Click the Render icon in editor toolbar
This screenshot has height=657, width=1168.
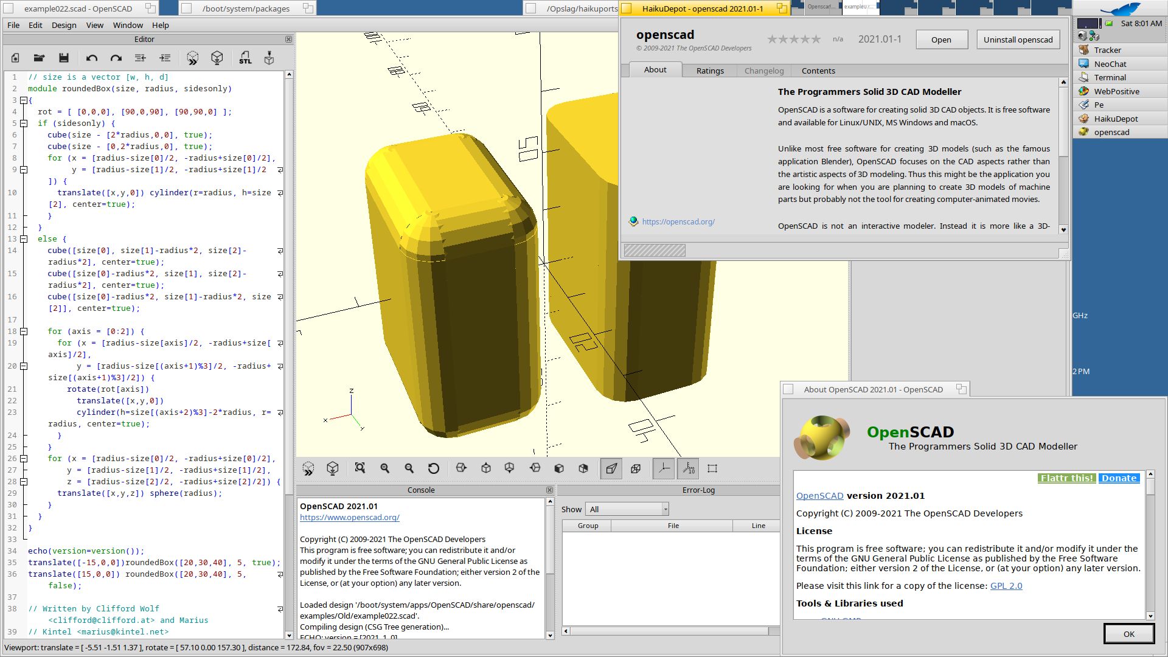217,58
